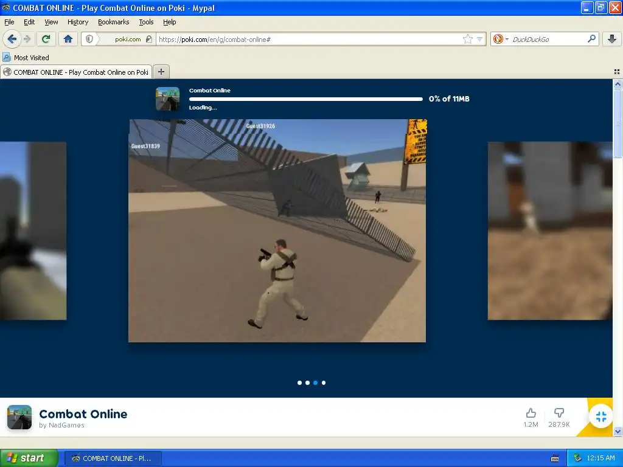The width and height of the screenshot is (623, 467).
Task: Click the list all tabs icon
Action: tap(617, 72)
